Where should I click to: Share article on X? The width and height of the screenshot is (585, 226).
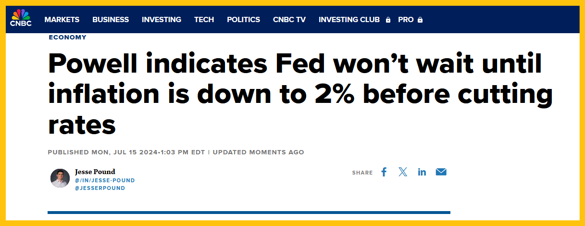pyautogui.click(x=403, y=172)
